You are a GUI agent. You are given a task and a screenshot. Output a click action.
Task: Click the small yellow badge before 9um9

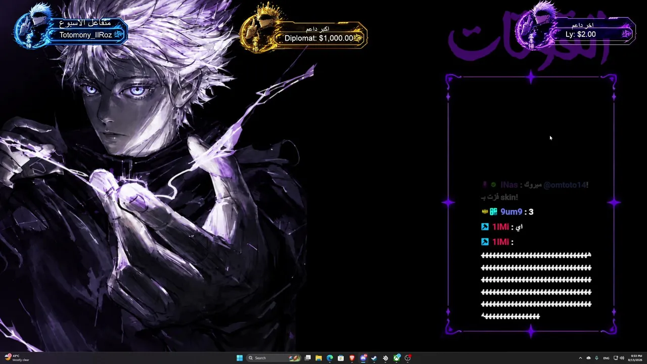click(484, 212)
